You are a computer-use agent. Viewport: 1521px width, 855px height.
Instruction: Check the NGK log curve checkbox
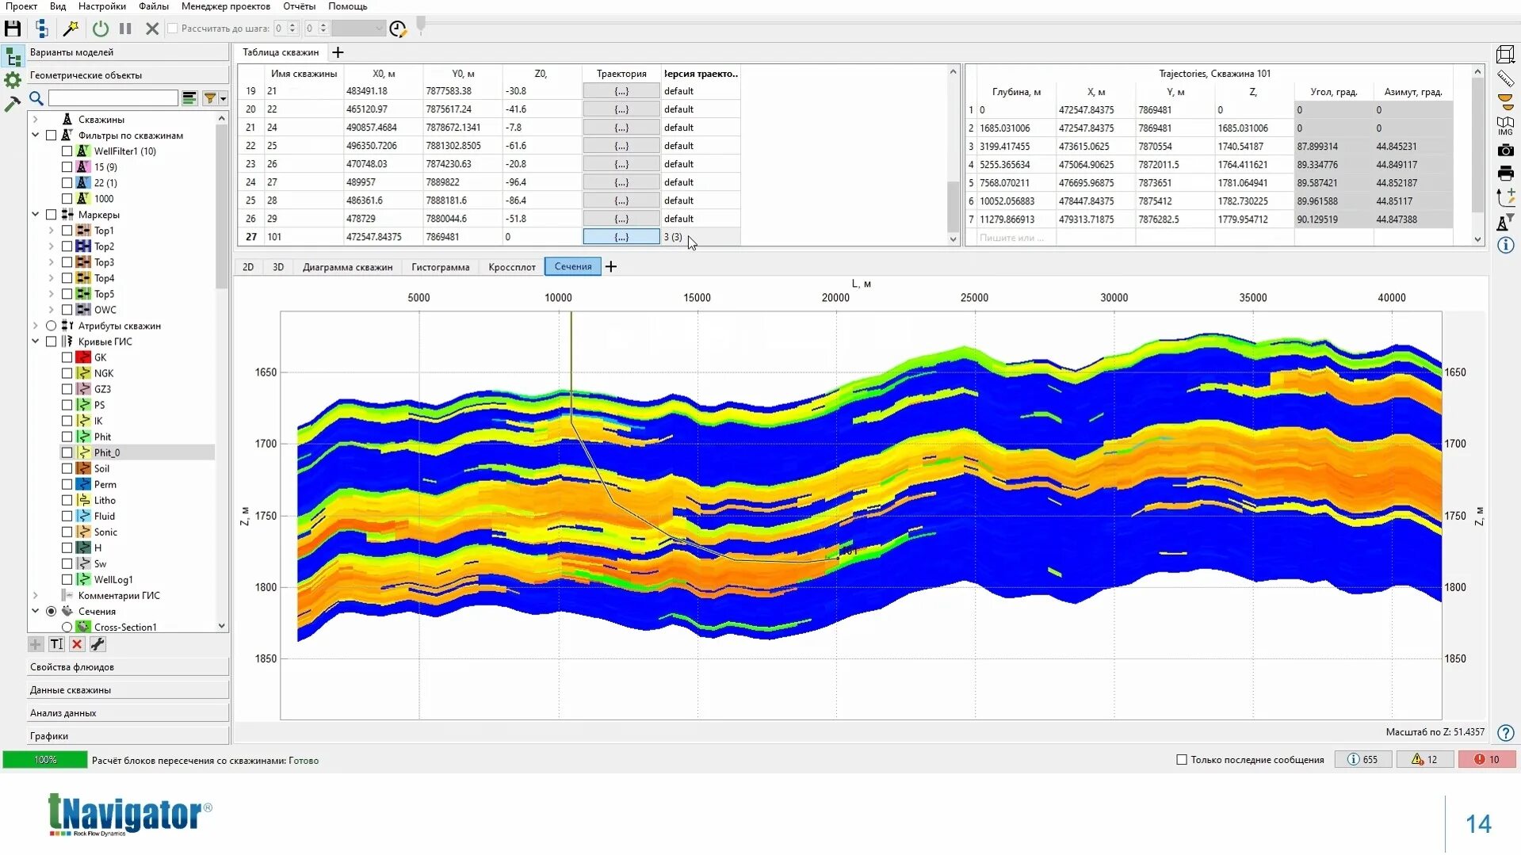coord(67,373)
